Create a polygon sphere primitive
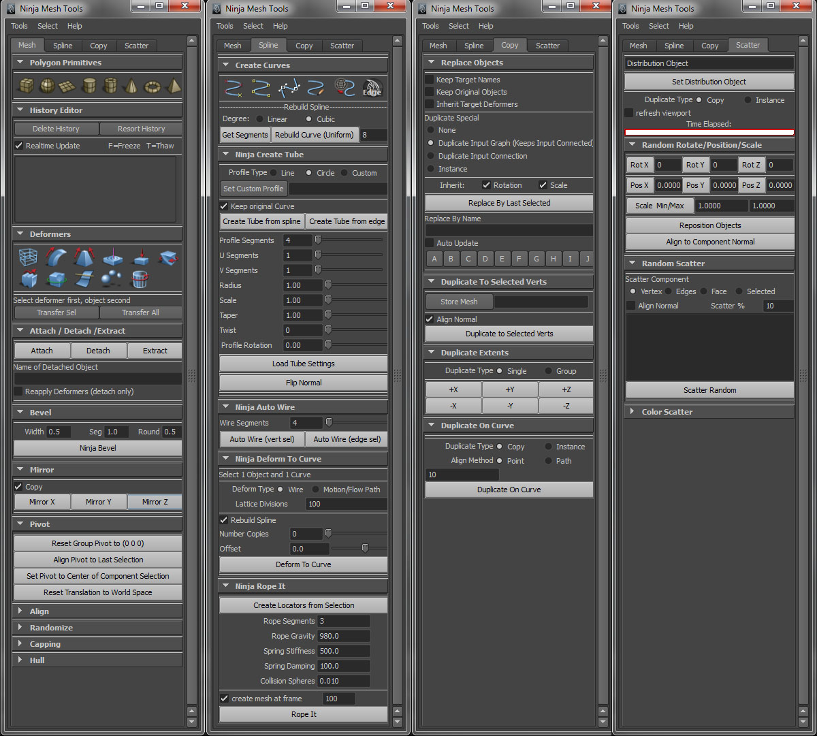817x736 pixels. [x=47, y=86]
